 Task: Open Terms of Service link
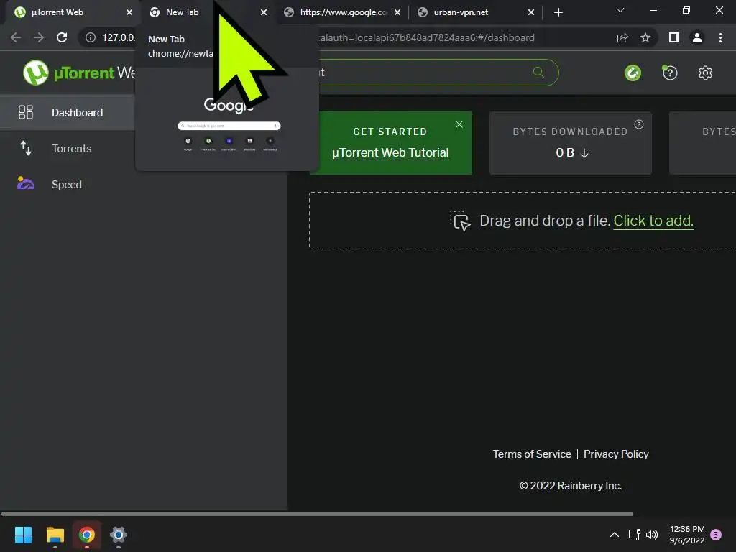[x=532, y=454]
